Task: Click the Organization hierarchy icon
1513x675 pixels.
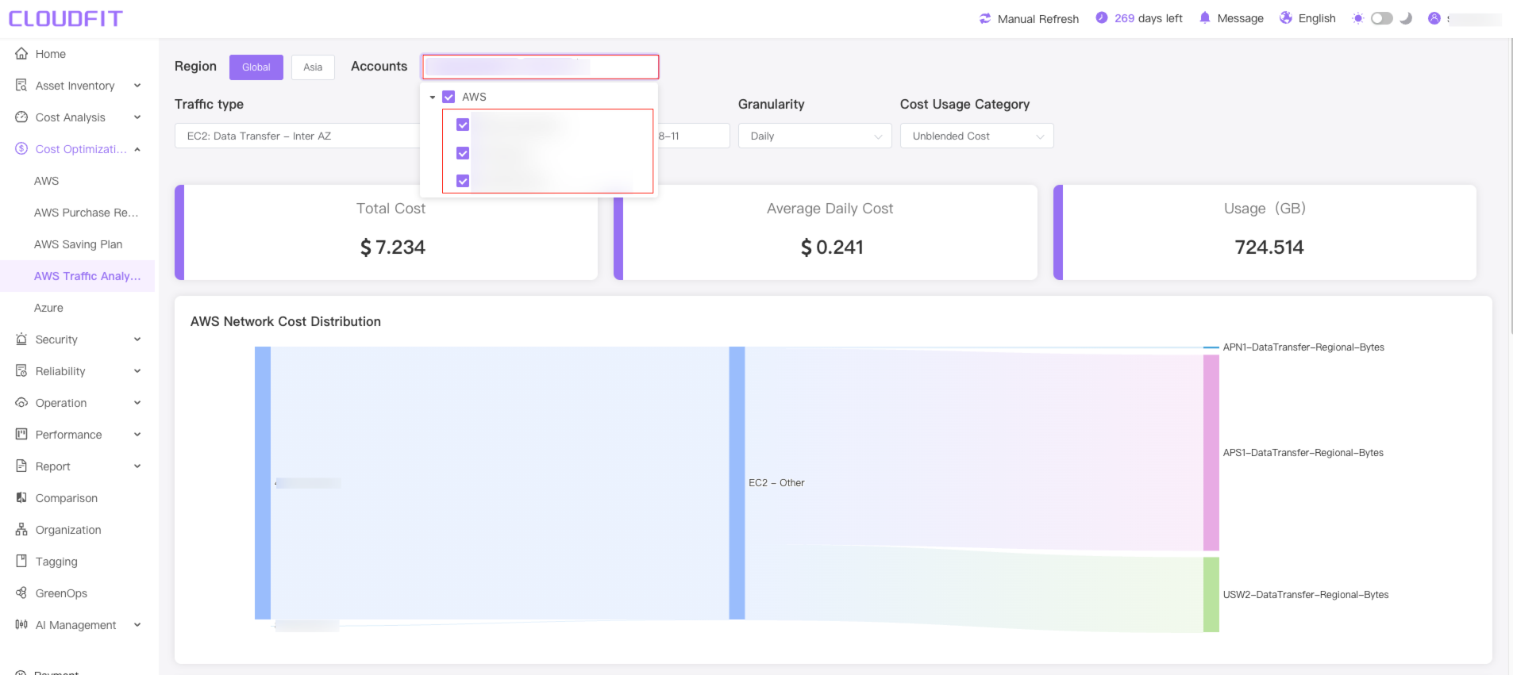Action: [x=21, y=529]
